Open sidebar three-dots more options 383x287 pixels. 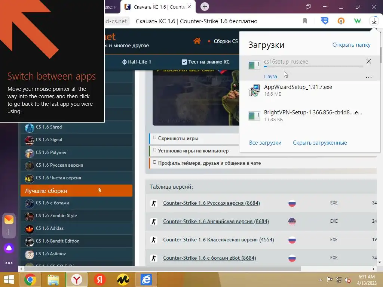(x=9, y=263)
